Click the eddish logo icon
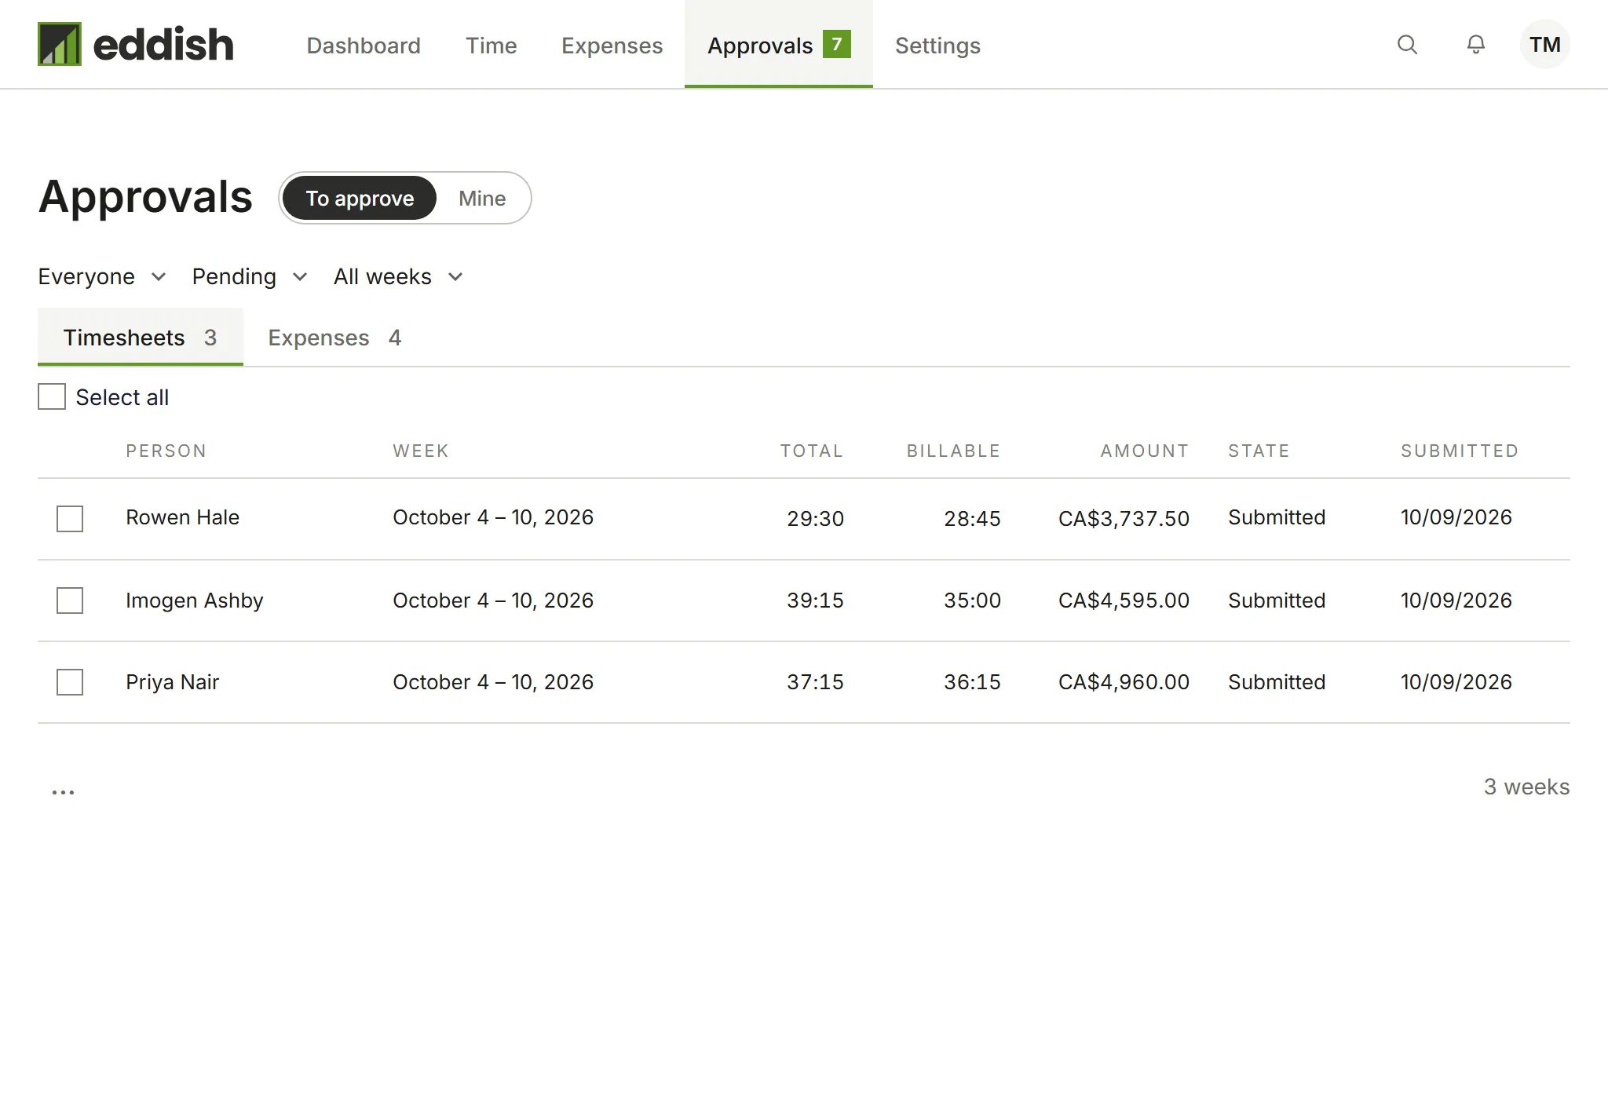This screenshot has width=1608, height=1099. click(60, 44)
